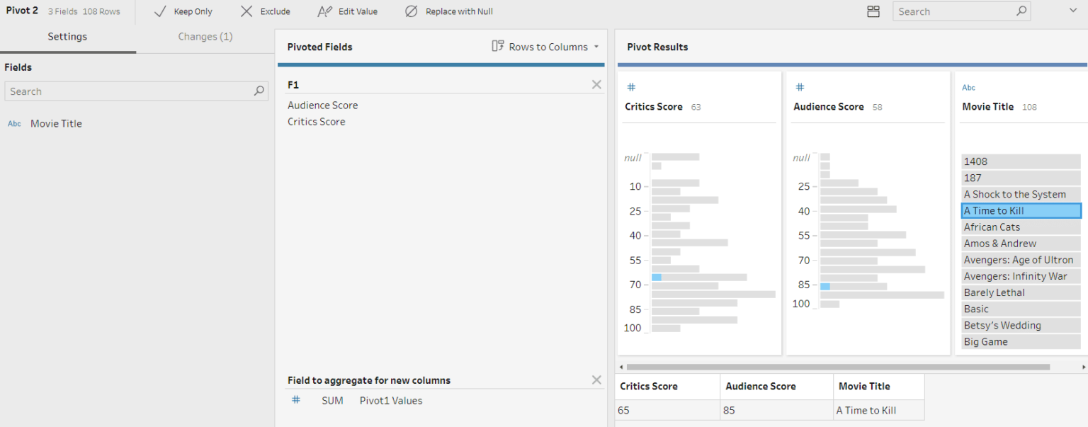The height and width of the screenshot is (427, 1088).
Task: Click the number icon on Critics Score field
Action: pos(630,86)
